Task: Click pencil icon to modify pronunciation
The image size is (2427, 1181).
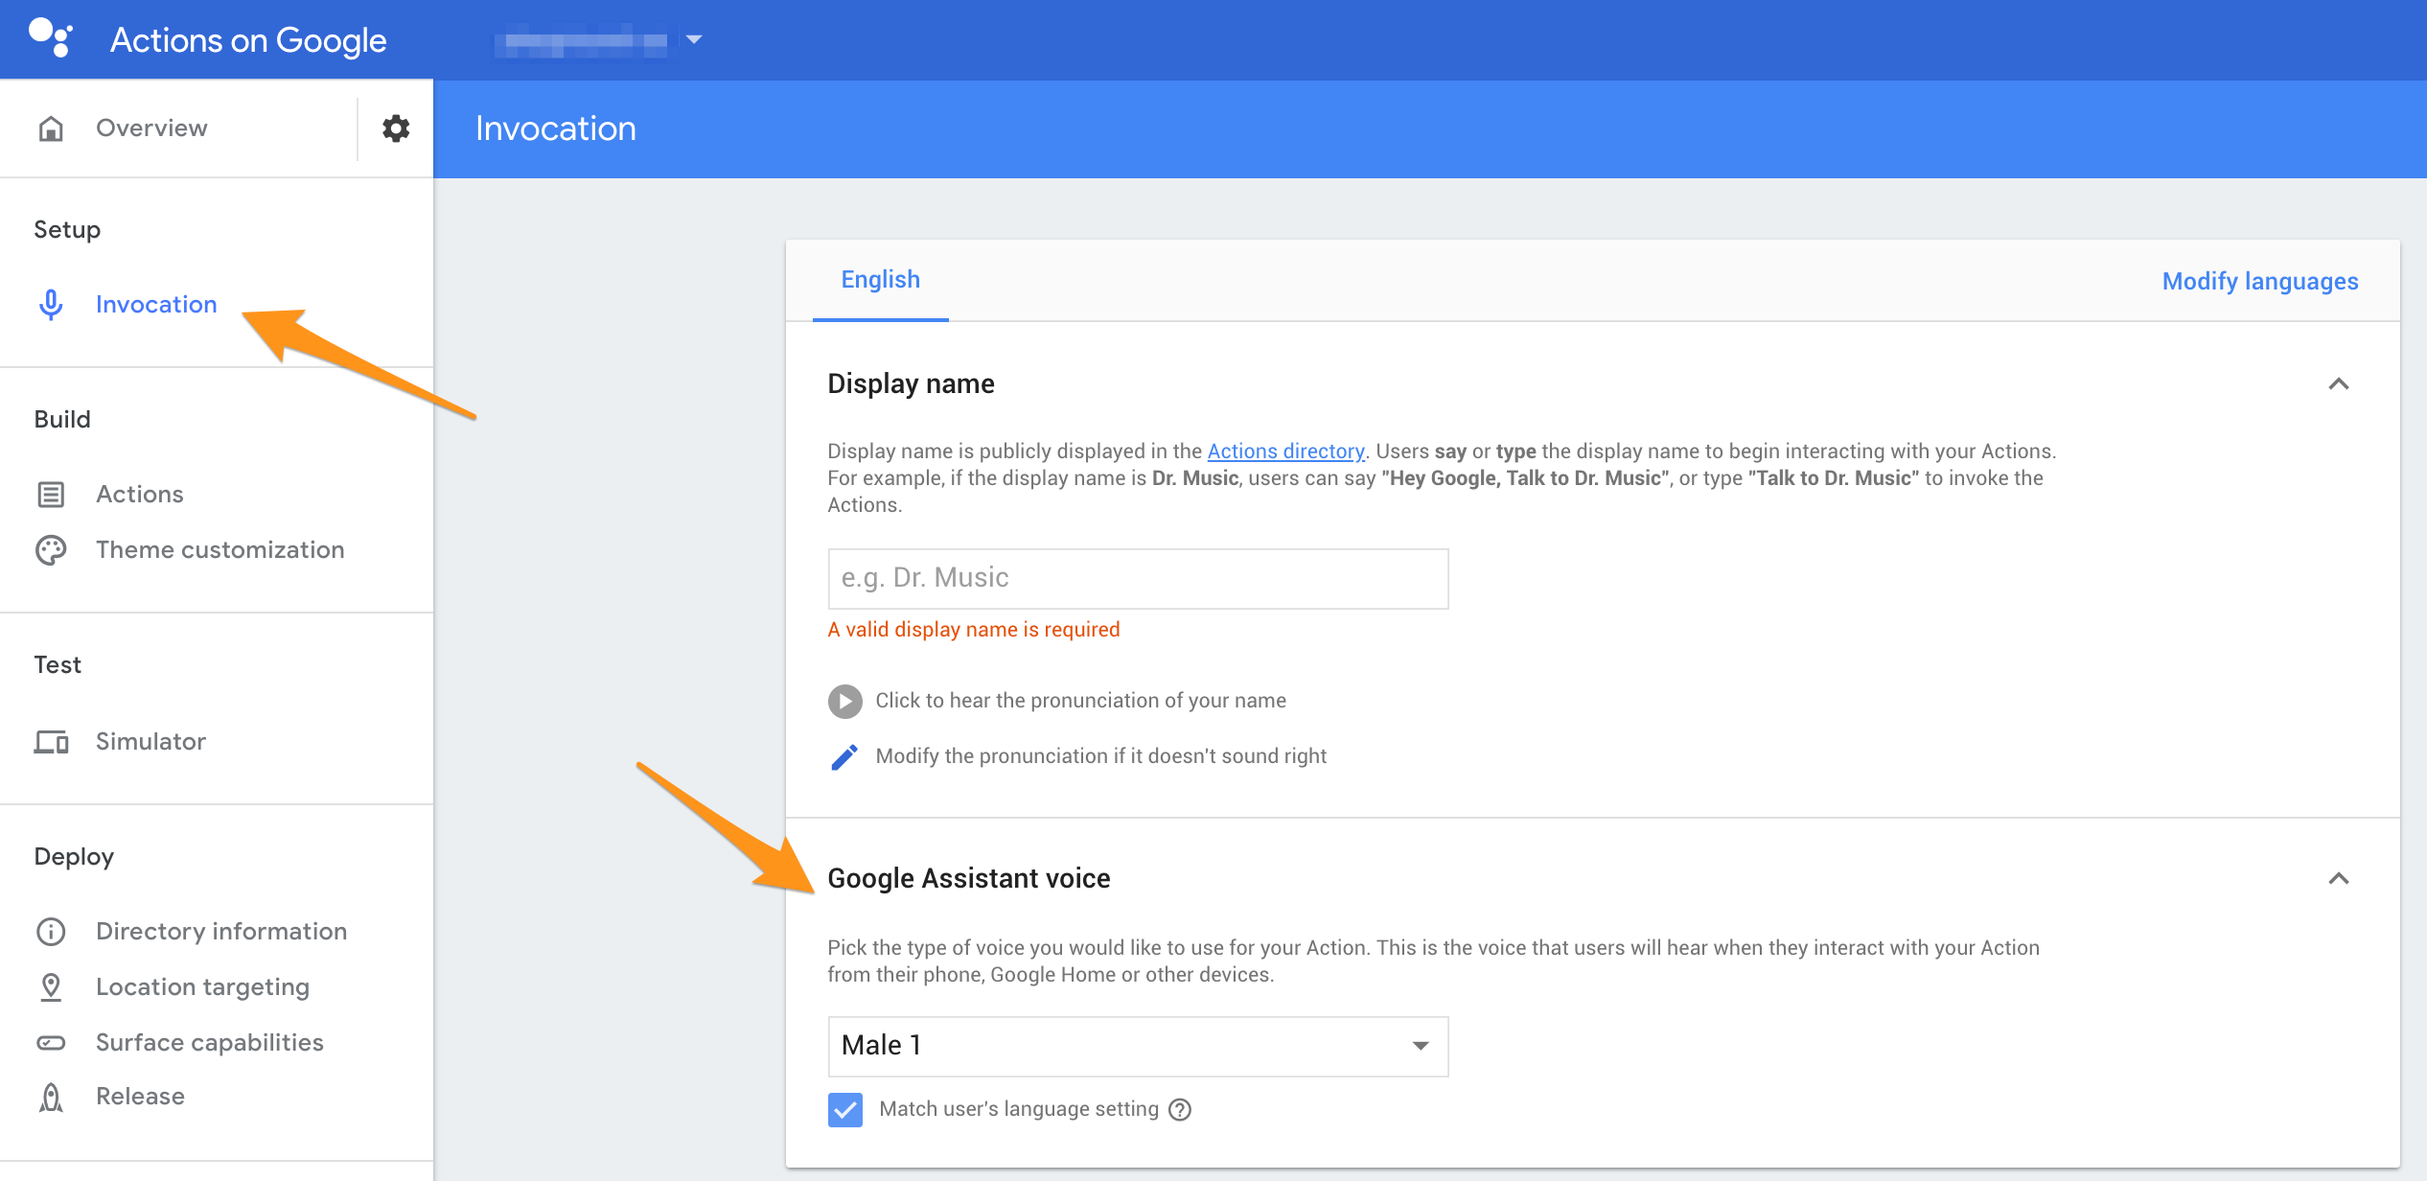Action: (844, 756)
